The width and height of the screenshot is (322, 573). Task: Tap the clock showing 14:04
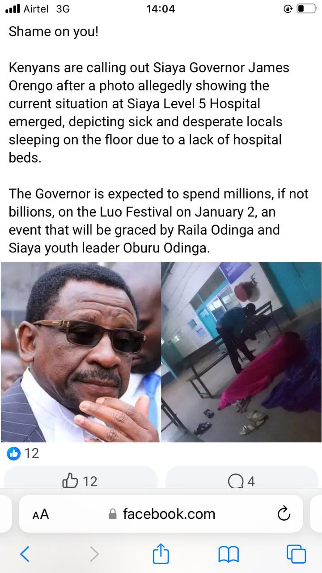[161, 9]
